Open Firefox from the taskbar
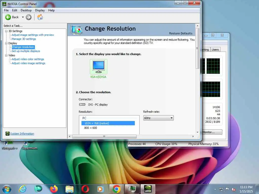This screenshot has width=259, height=194. tap(54, 189)
